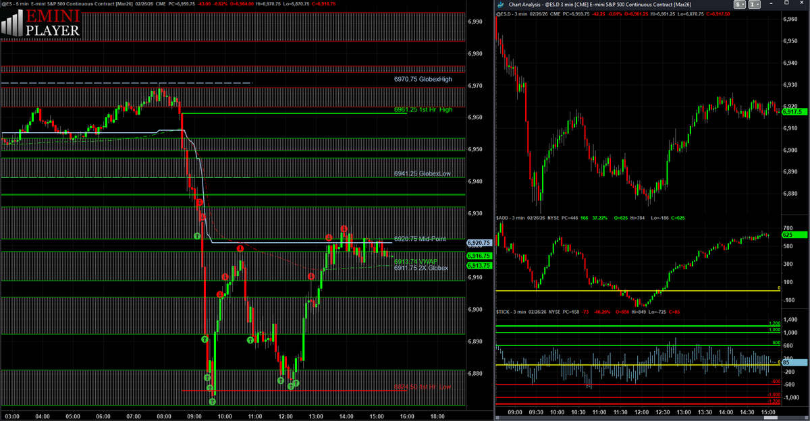Screen dimensions: 810x421
Task: Select the green 6,916.75 last-price tag
Action: click(x=479, y=256)
